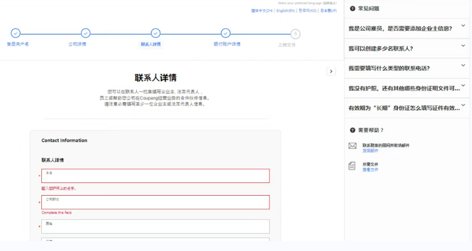Go to 公司详情 step label
The width and height of the screenshot is (472, 251).
coord(77,44)
